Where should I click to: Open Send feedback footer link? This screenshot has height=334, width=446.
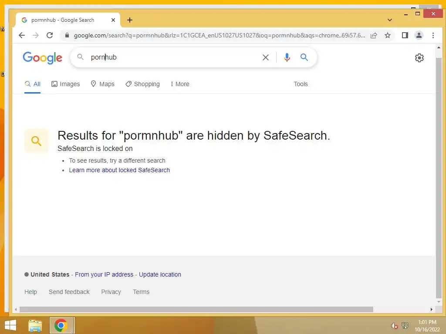click(x=69, y=292)
